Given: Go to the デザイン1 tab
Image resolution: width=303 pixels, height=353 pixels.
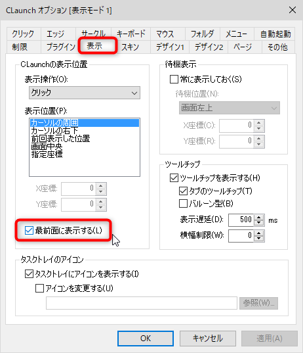Looking at the screenshot, I should pos(170,47).
